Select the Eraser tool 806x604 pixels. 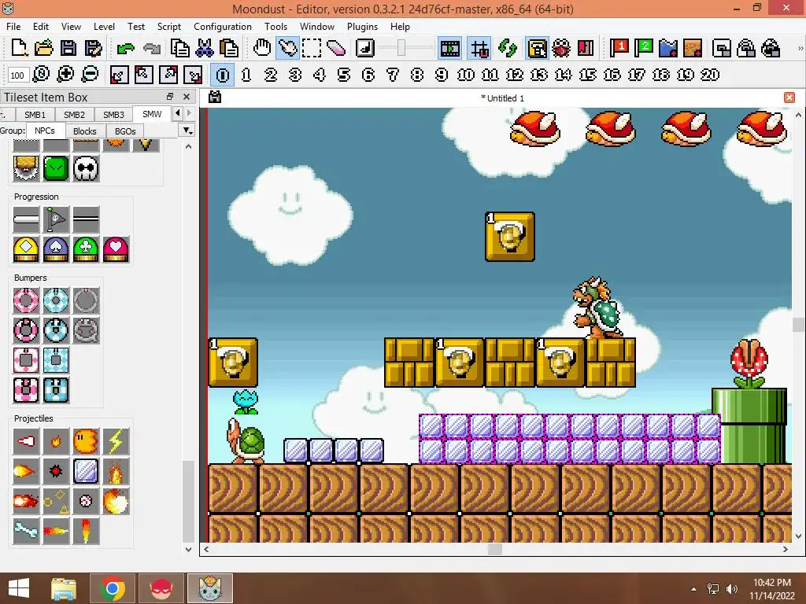(336, 48)
